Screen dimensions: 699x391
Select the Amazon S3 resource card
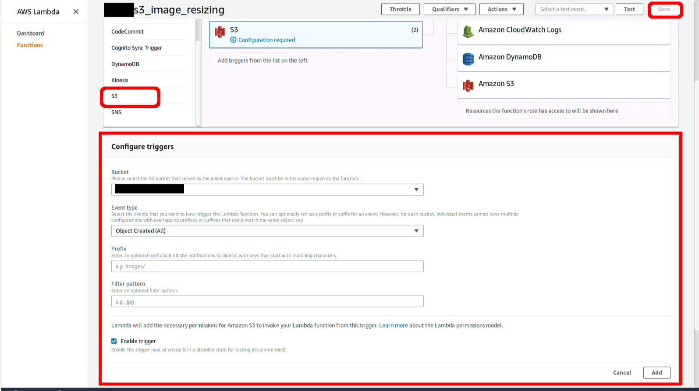(x=564, y=86)
